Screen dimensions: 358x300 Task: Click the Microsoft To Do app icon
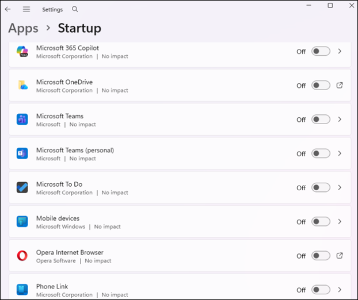pyautogui.click(x=22, y=187)
